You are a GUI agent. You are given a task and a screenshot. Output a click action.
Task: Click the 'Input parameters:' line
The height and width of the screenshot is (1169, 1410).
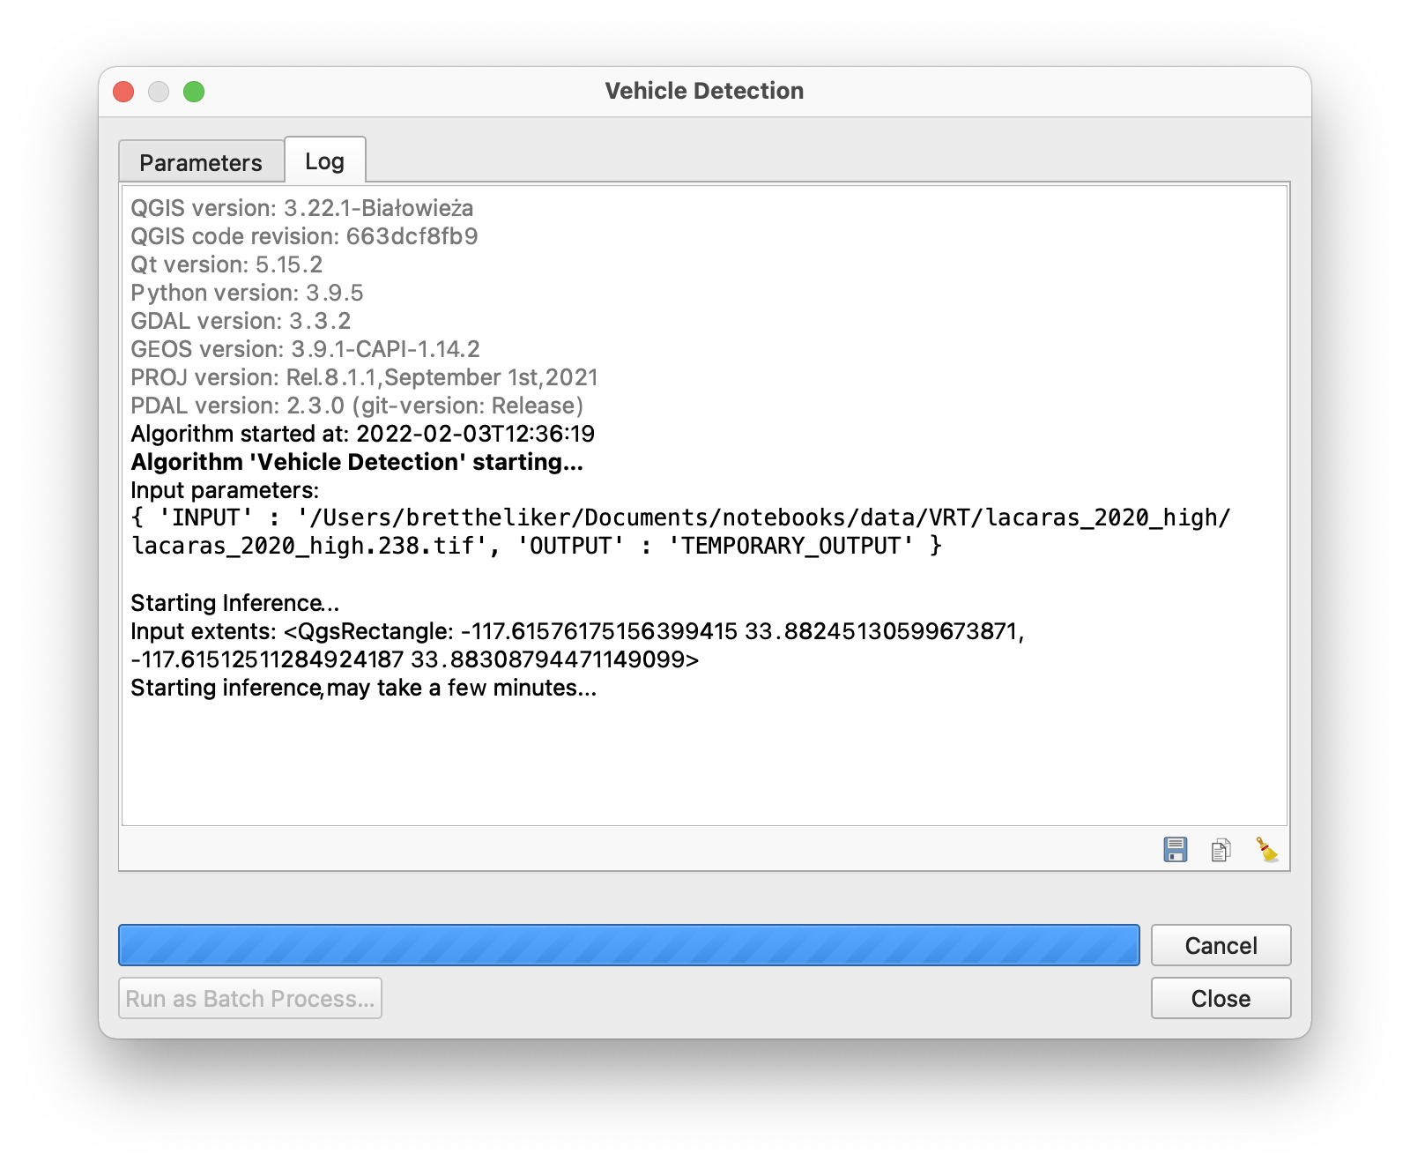pos(225,490)
